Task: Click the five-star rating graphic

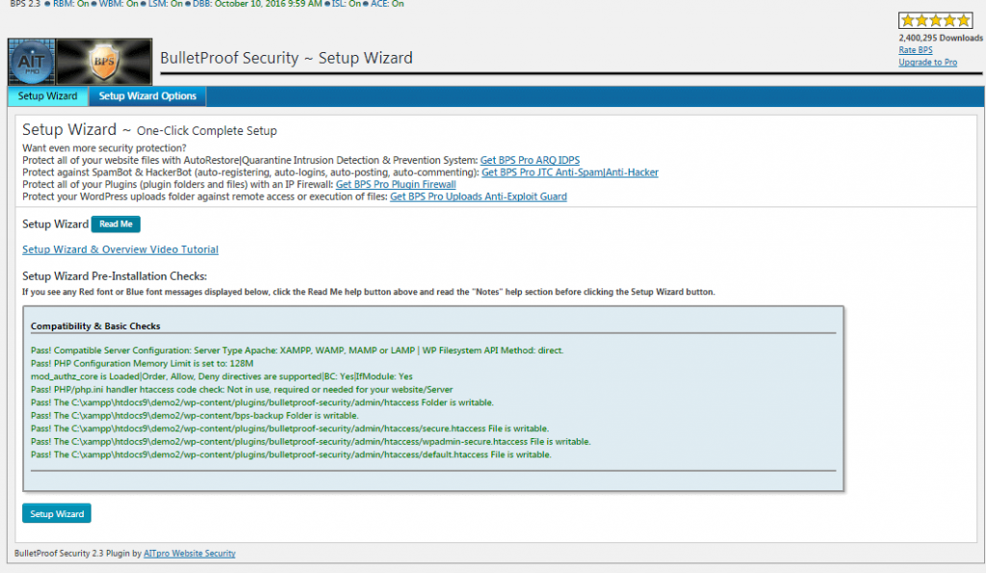Action: [x=935, y=21]
